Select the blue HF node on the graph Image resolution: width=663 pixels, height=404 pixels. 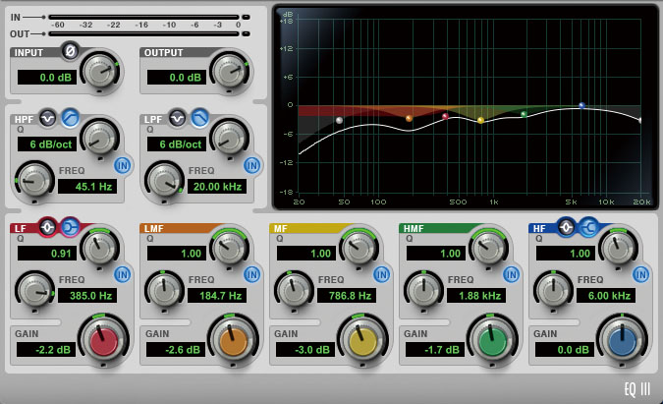tap(581, 105)
